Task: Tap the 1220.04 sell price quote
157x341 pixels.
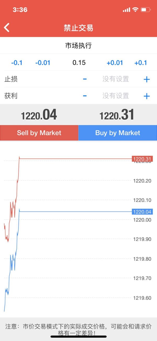Action: 39,115
